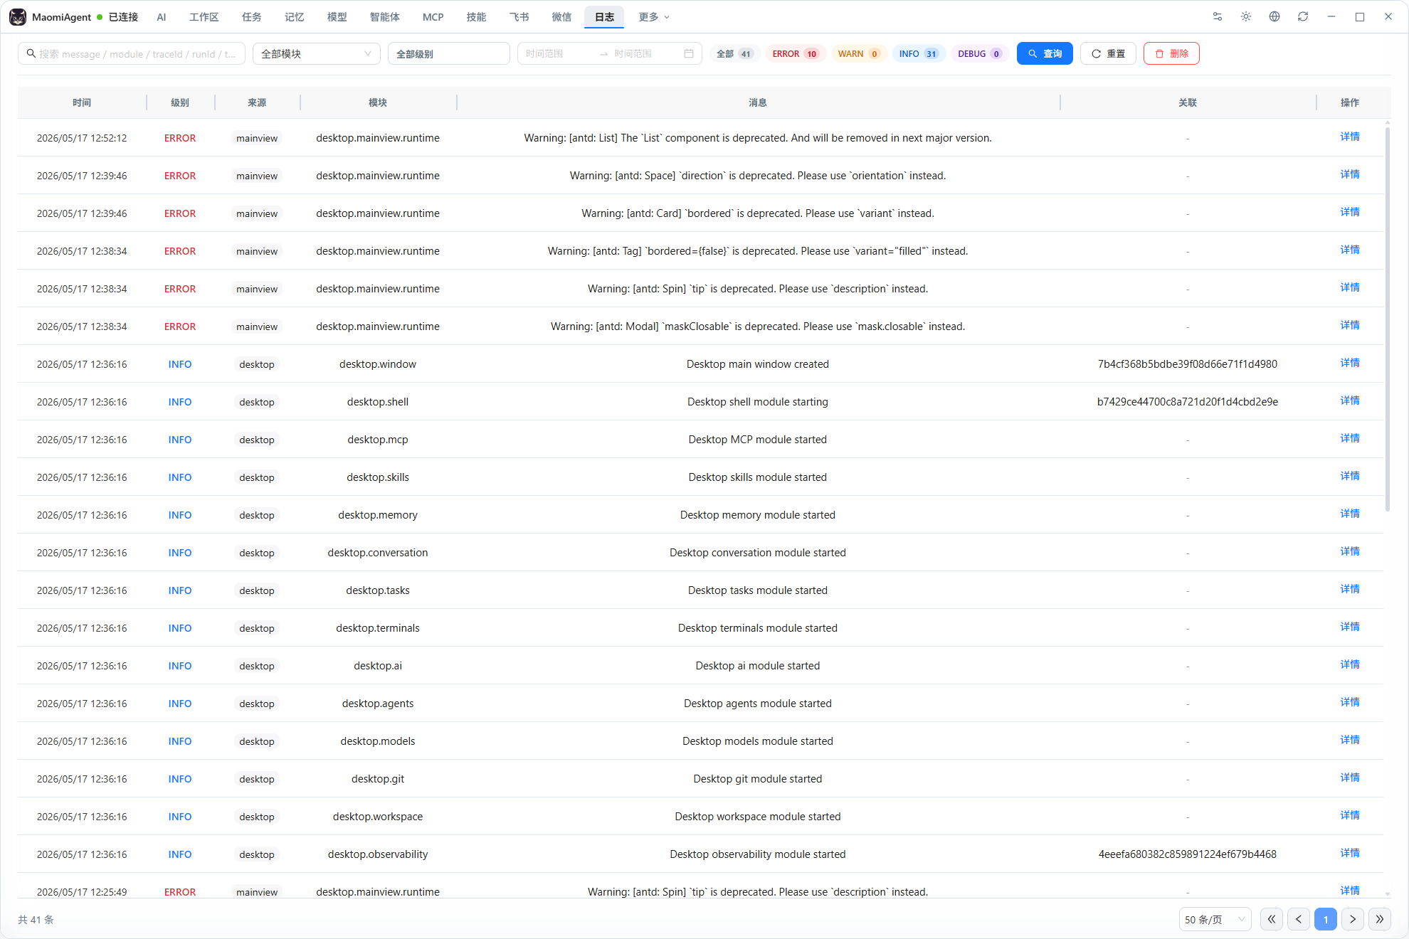Open 详情 for Desktop main window created
The width and height of the screenshot is (1409, 939).
1350,363
